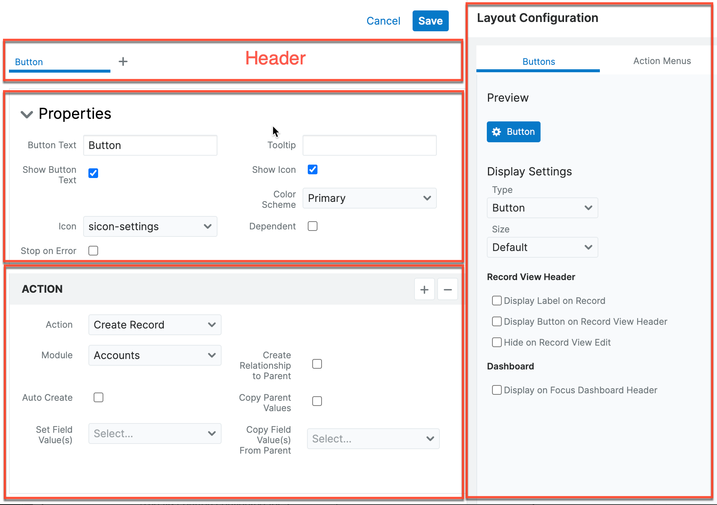Click the Cancel link
717x505 pixels.
tap(383, 21)
